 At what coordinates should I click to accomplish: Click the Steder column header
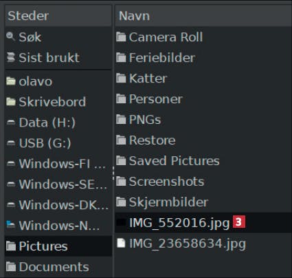click(58, 16)
